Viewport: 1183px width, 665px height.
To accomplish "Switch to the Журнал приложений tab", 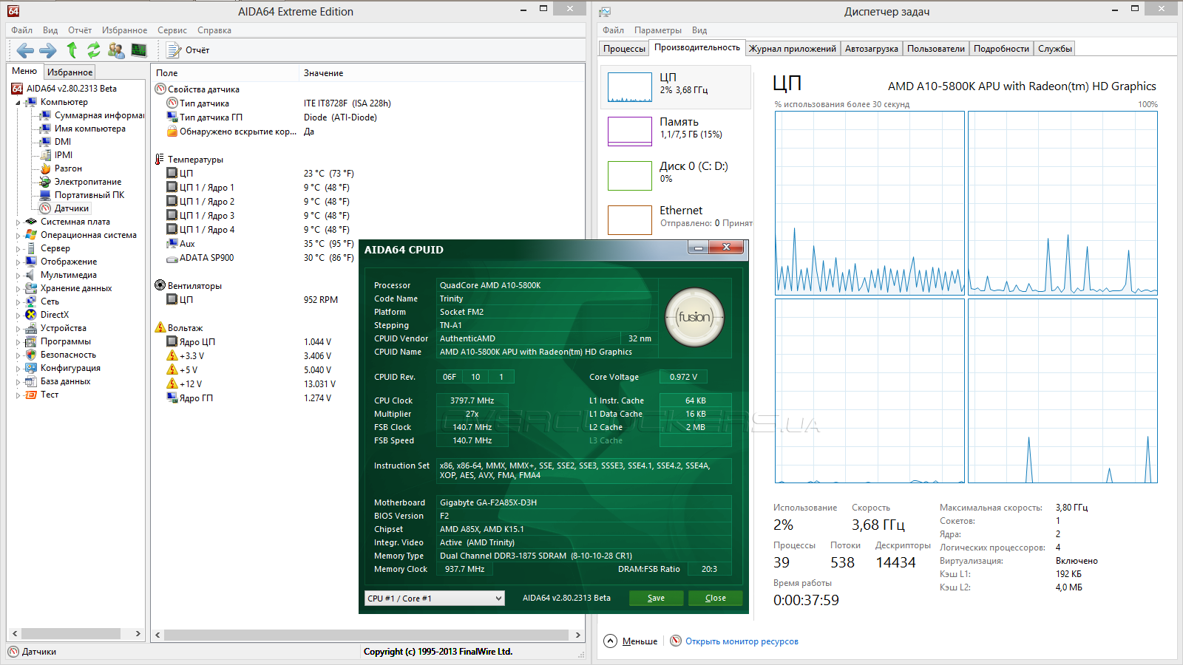I will pos(793,49).
